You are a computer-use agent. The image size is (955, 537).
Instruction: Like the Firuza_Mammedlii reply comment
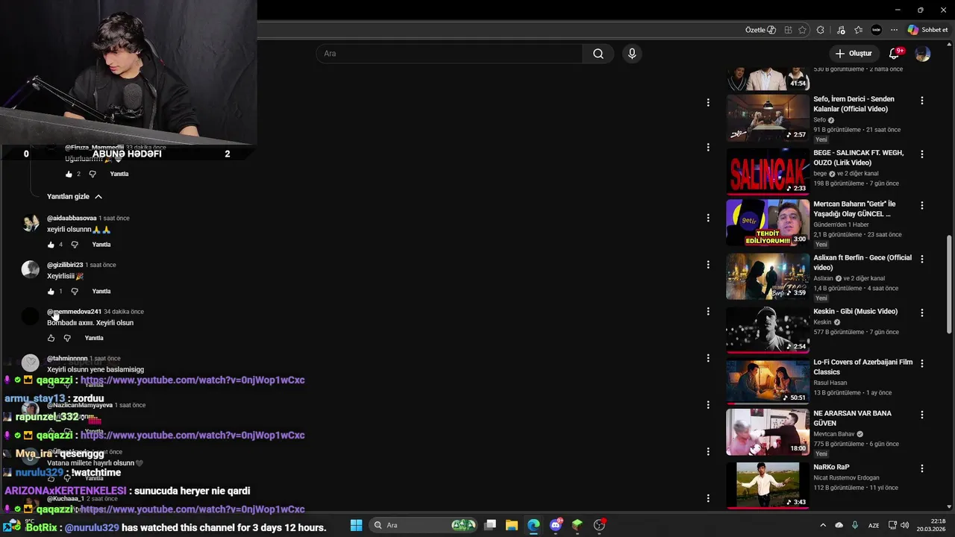(69, 175)
